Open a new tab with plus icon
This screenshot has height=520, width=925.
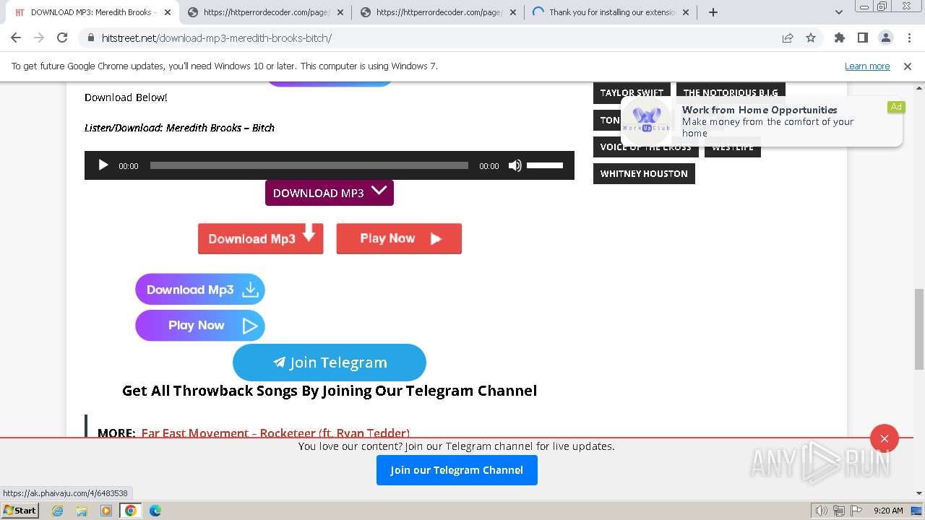pyautogui.click(x=713, y=12)
